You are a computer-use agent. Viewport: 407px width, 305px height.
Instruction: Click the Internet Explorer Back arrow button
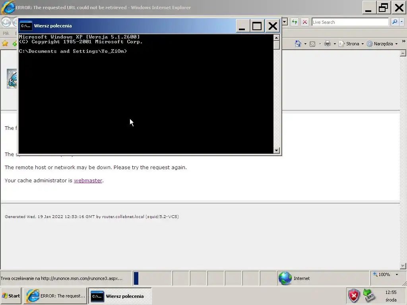[x=6, y=22]
